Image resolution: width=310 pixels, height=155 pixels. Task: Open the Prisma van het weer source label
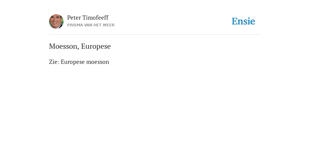[91, 25]
